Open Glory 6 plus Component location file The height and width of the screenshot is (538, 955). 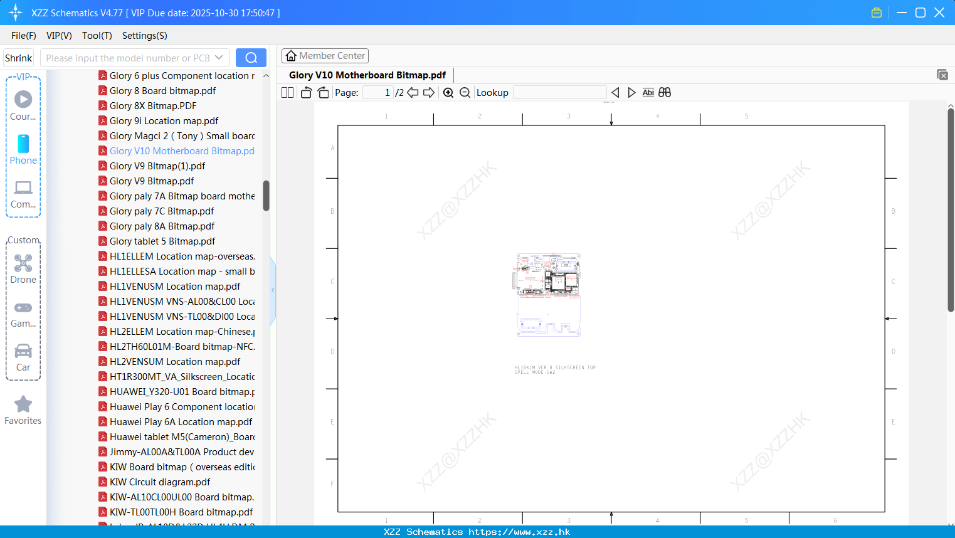point(177,76)
